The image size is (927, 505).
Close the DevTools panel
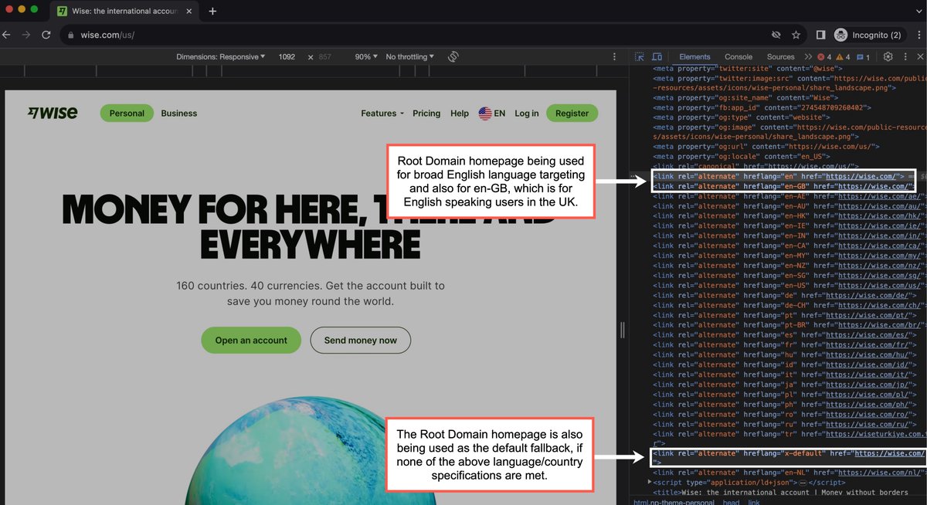point(919,56)
